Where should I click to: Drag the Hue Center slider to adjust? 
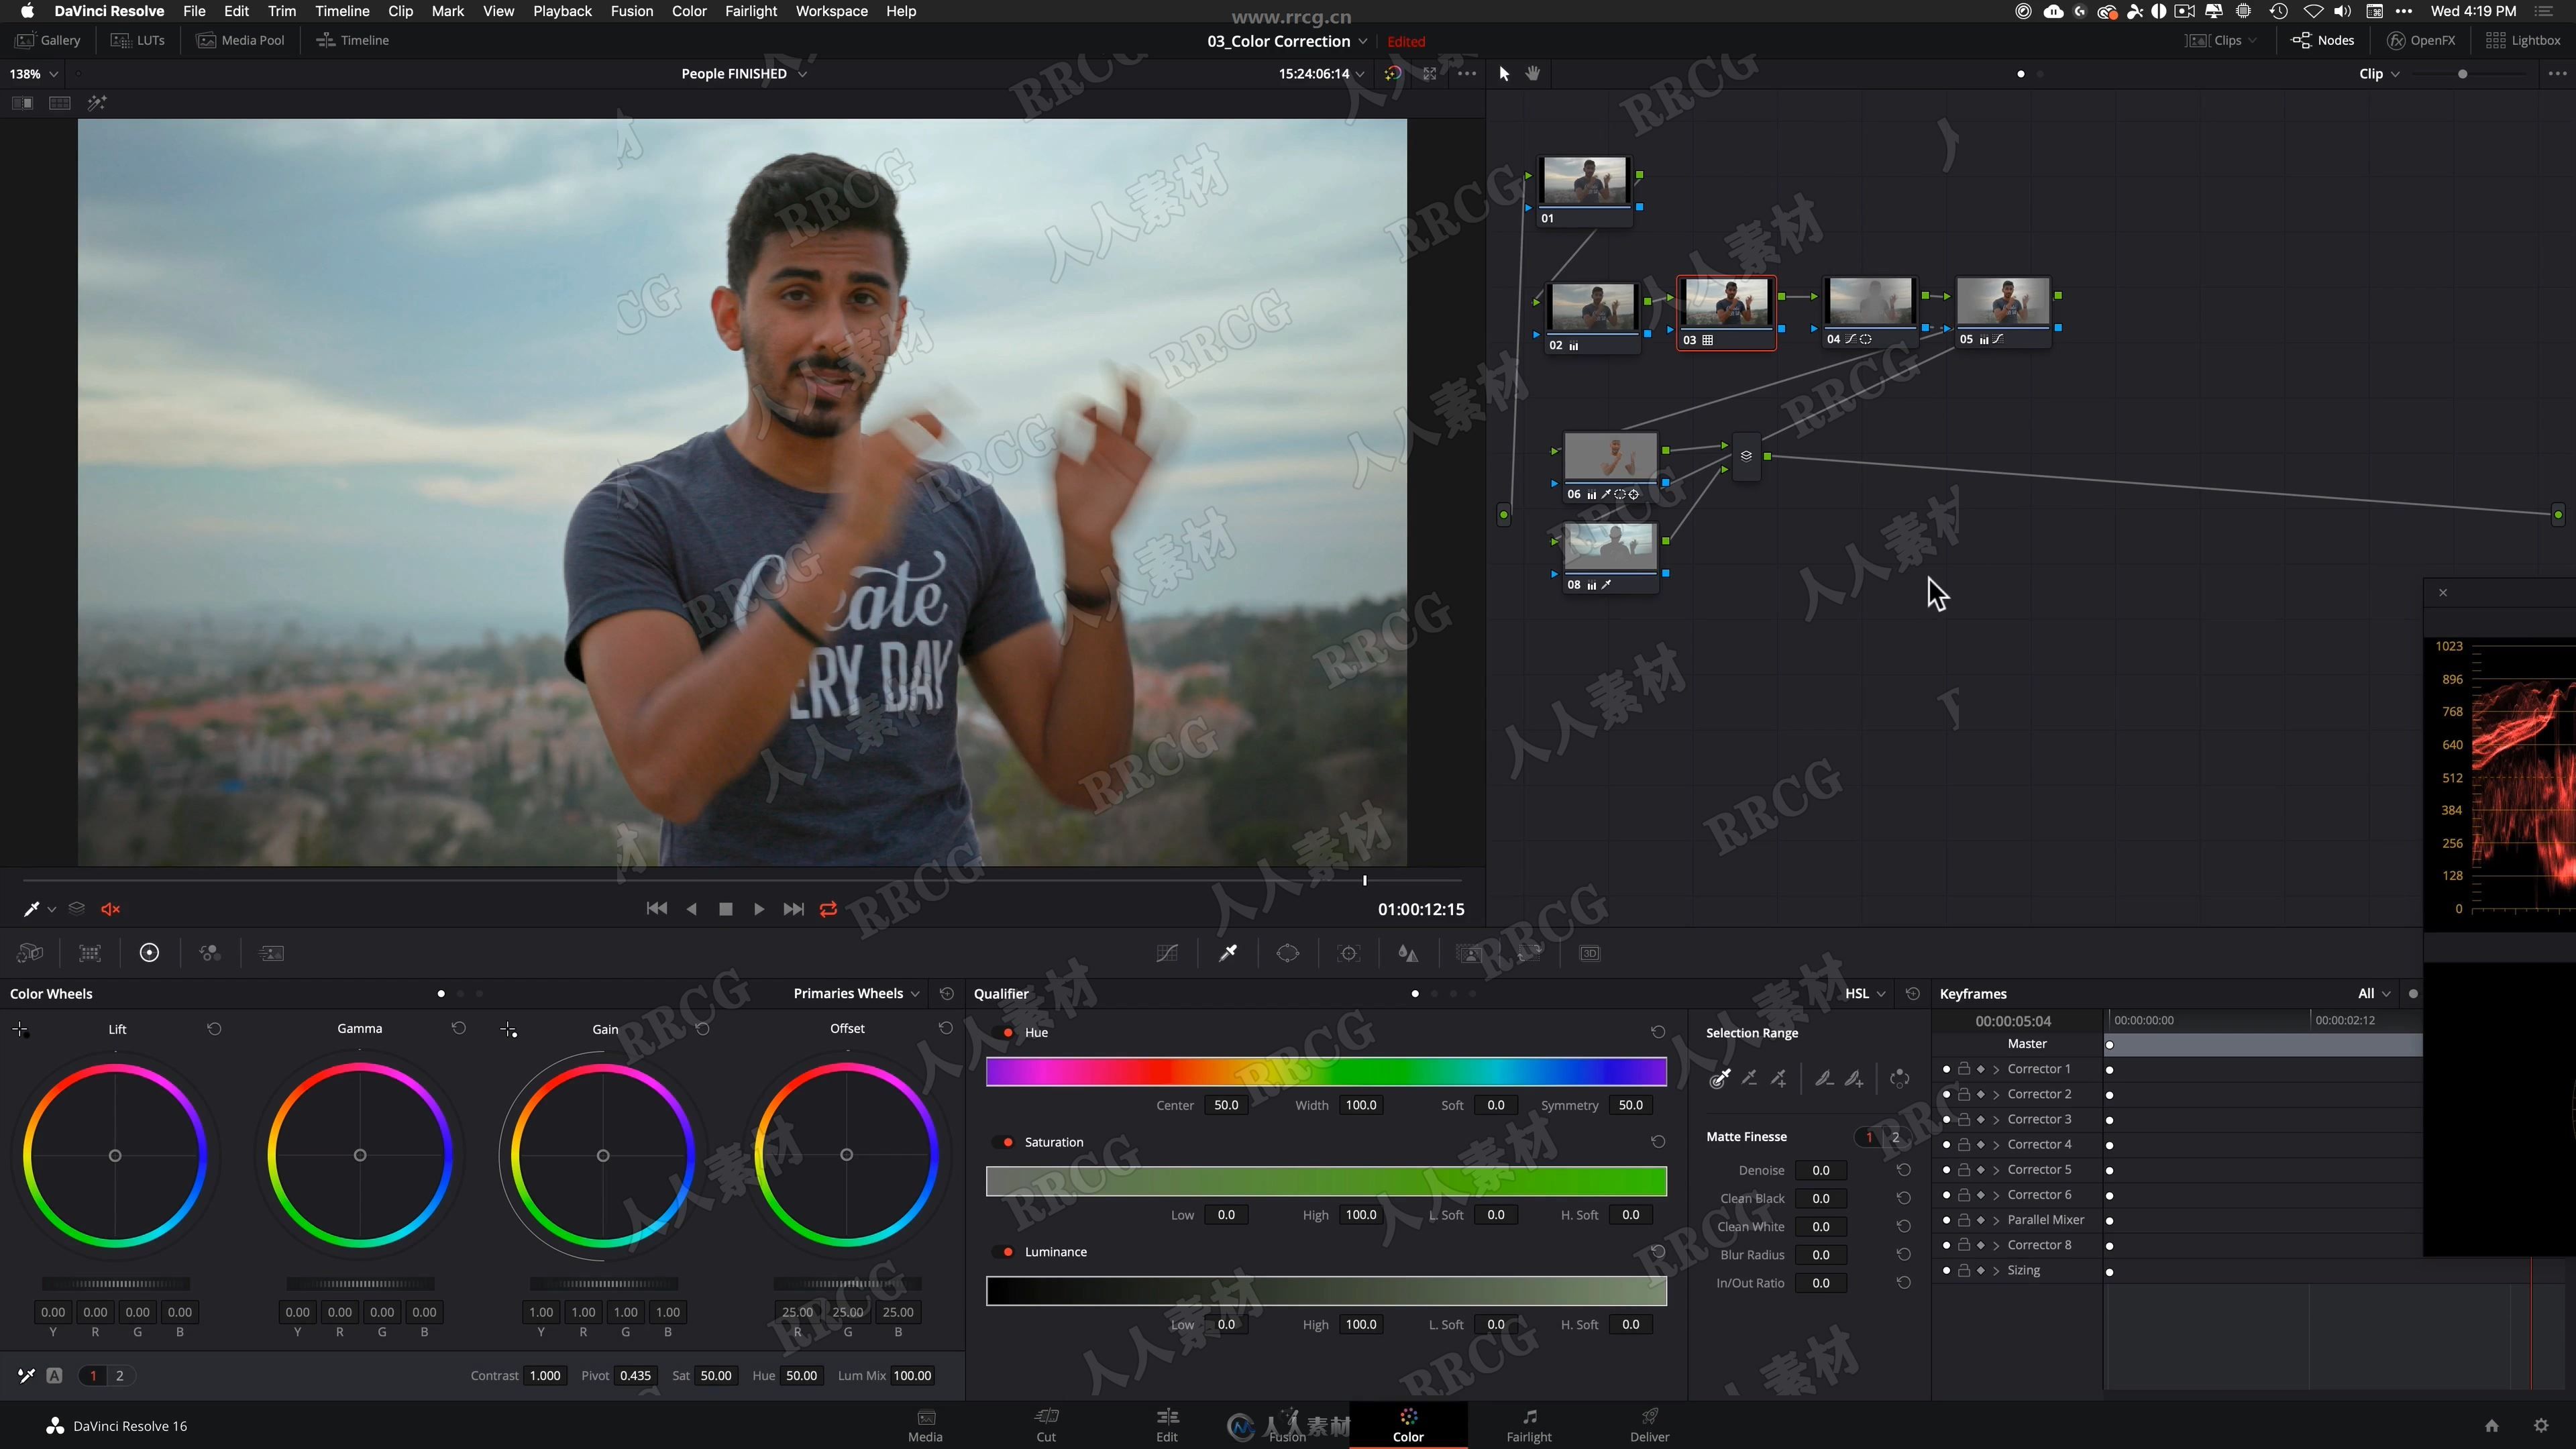(x=1228, y=1104)
